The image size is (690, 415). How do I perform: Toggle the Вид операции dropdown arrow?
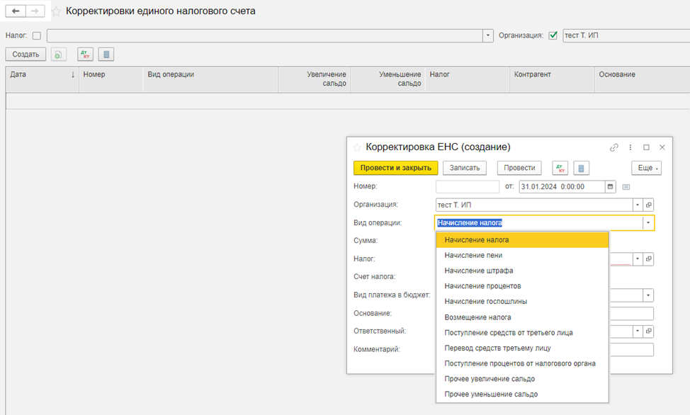pyautogui.click(x=647, y=223)
